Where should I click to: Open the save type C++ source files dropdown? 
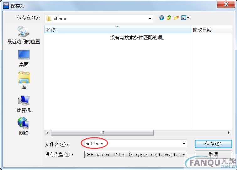coord(135,155)
